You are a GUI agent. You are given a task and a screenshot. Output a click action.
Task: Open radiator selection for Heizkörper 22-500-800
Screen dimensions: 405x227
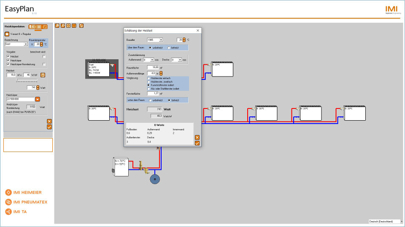coord(37,99)
